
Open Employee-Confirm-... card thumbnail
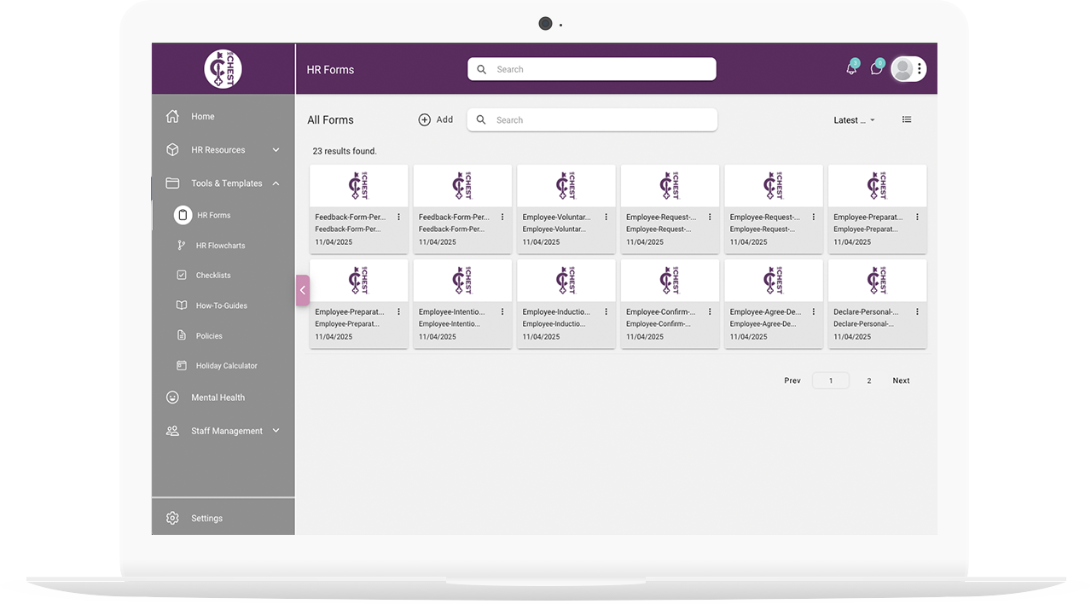tap(670, 281)
